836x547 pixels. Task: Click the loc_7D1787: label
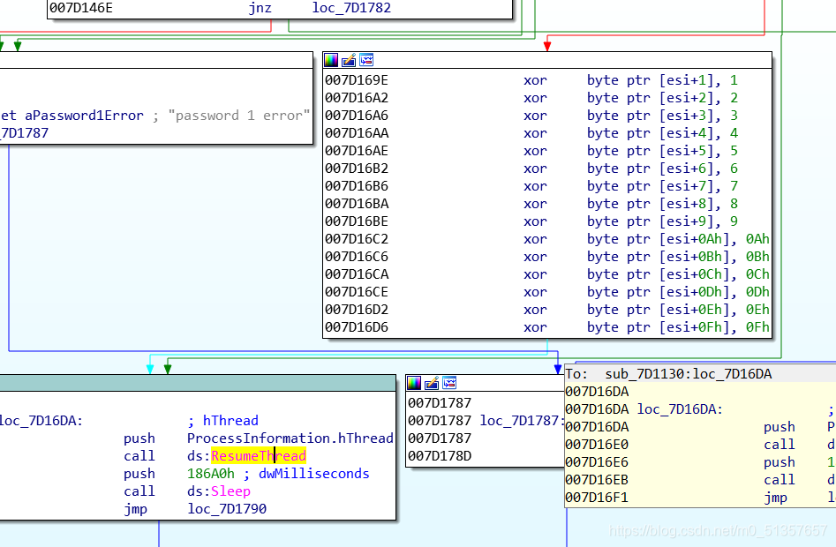[522, 420]
